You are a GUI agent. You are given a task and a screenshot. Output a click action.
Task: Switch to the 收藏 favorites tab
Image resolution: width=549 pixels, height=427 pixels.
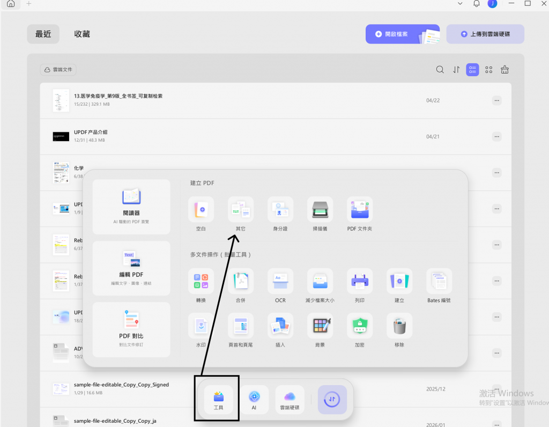(82, 34)
